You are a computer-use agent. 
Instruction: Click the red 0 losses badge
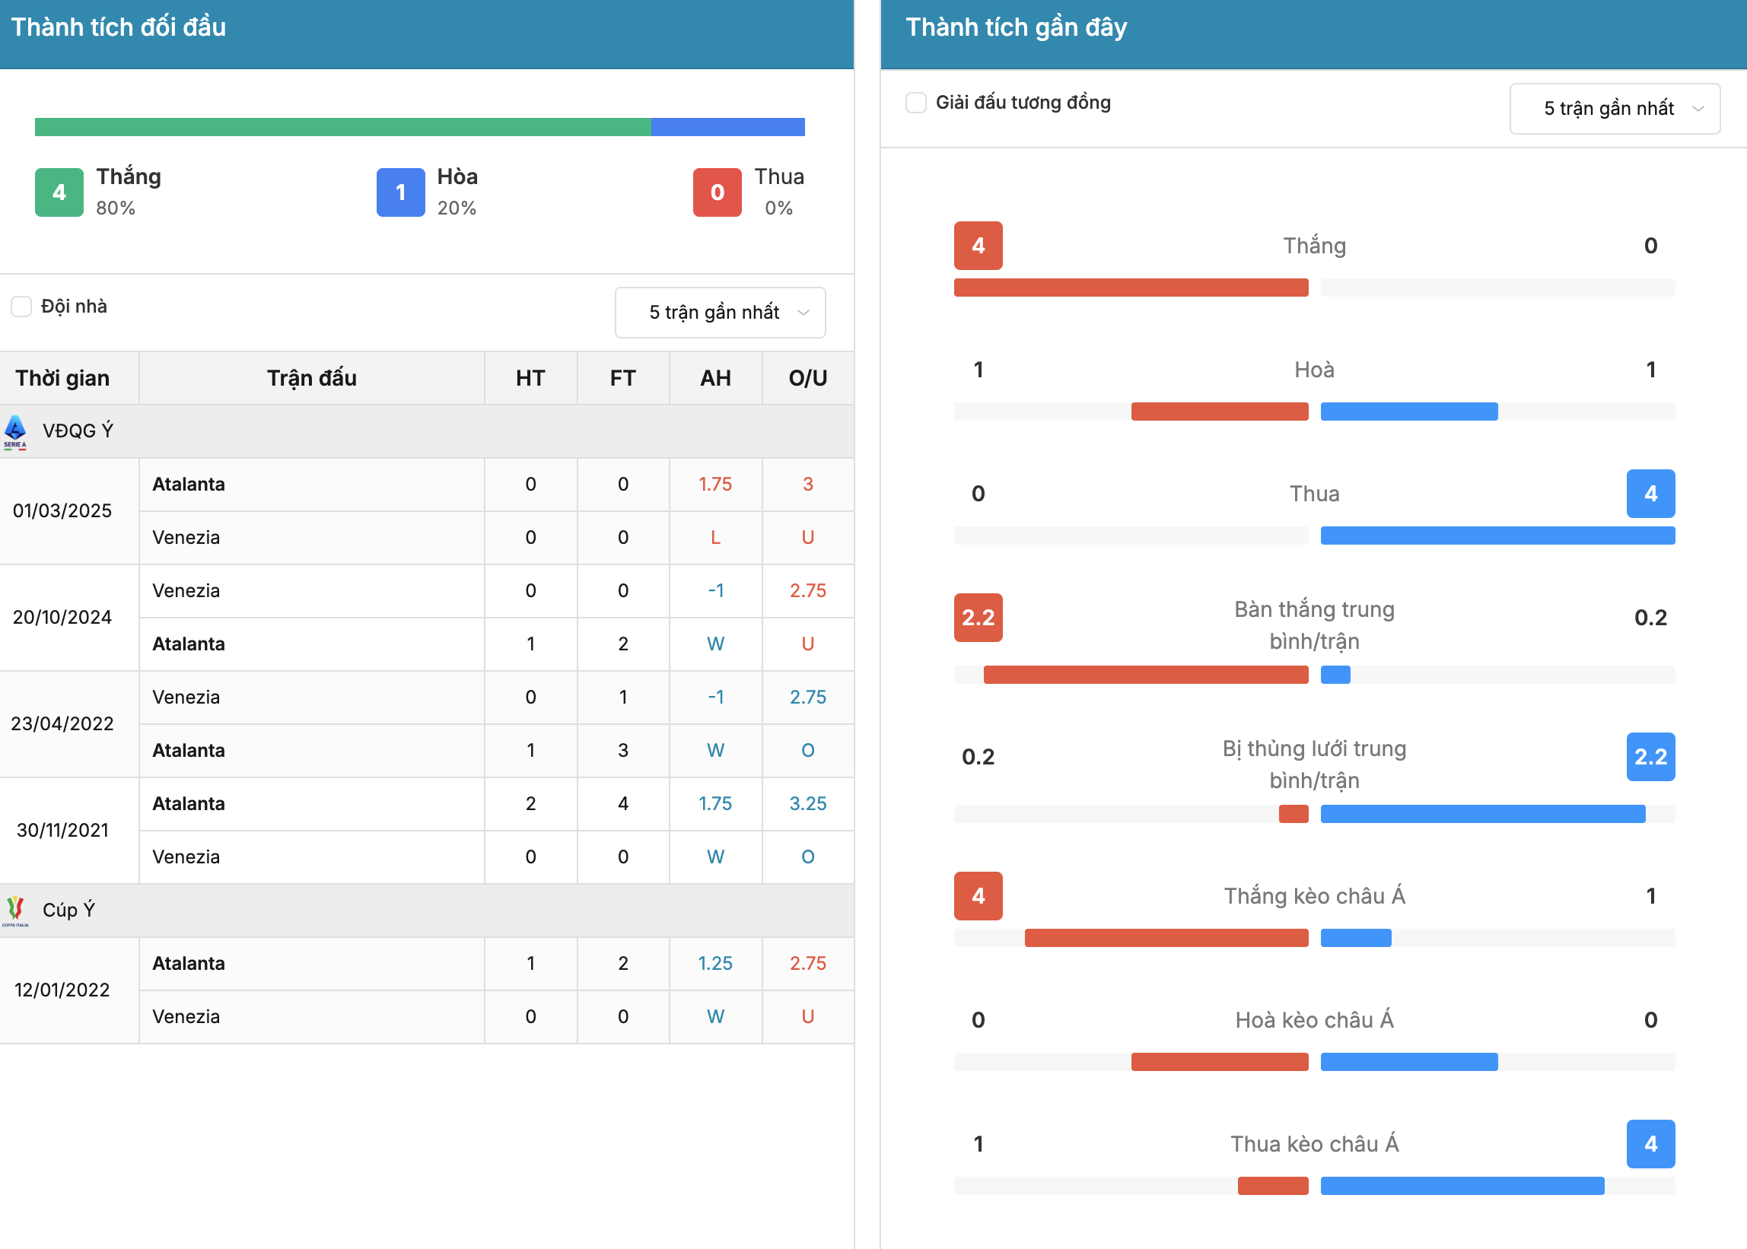[x=717, y=192]
